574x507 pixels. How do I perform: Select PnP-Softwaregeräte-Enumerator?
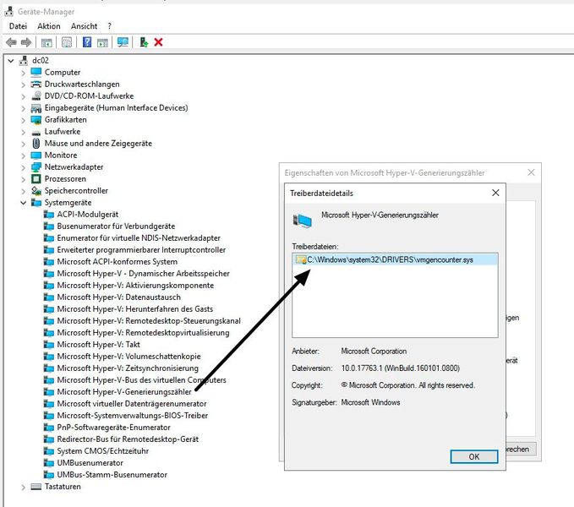[x=114, y=428]
